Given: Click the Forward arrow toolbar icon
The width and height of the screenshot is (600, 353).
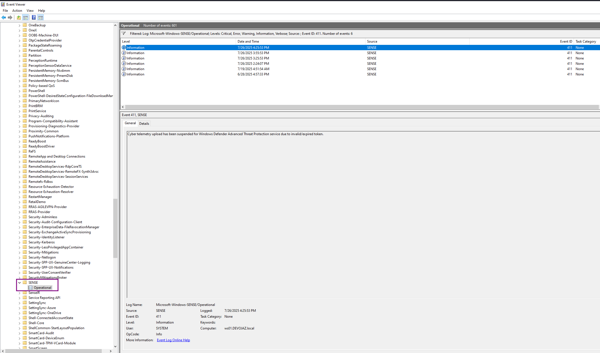Looking at the screenshot, I should (10, 17).
